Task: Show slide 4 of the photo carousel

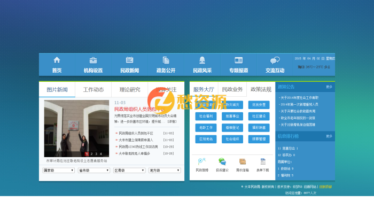Action: 100,154
